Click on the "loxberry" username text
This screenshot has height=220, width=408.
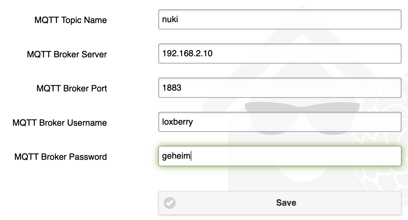[177, 122]
